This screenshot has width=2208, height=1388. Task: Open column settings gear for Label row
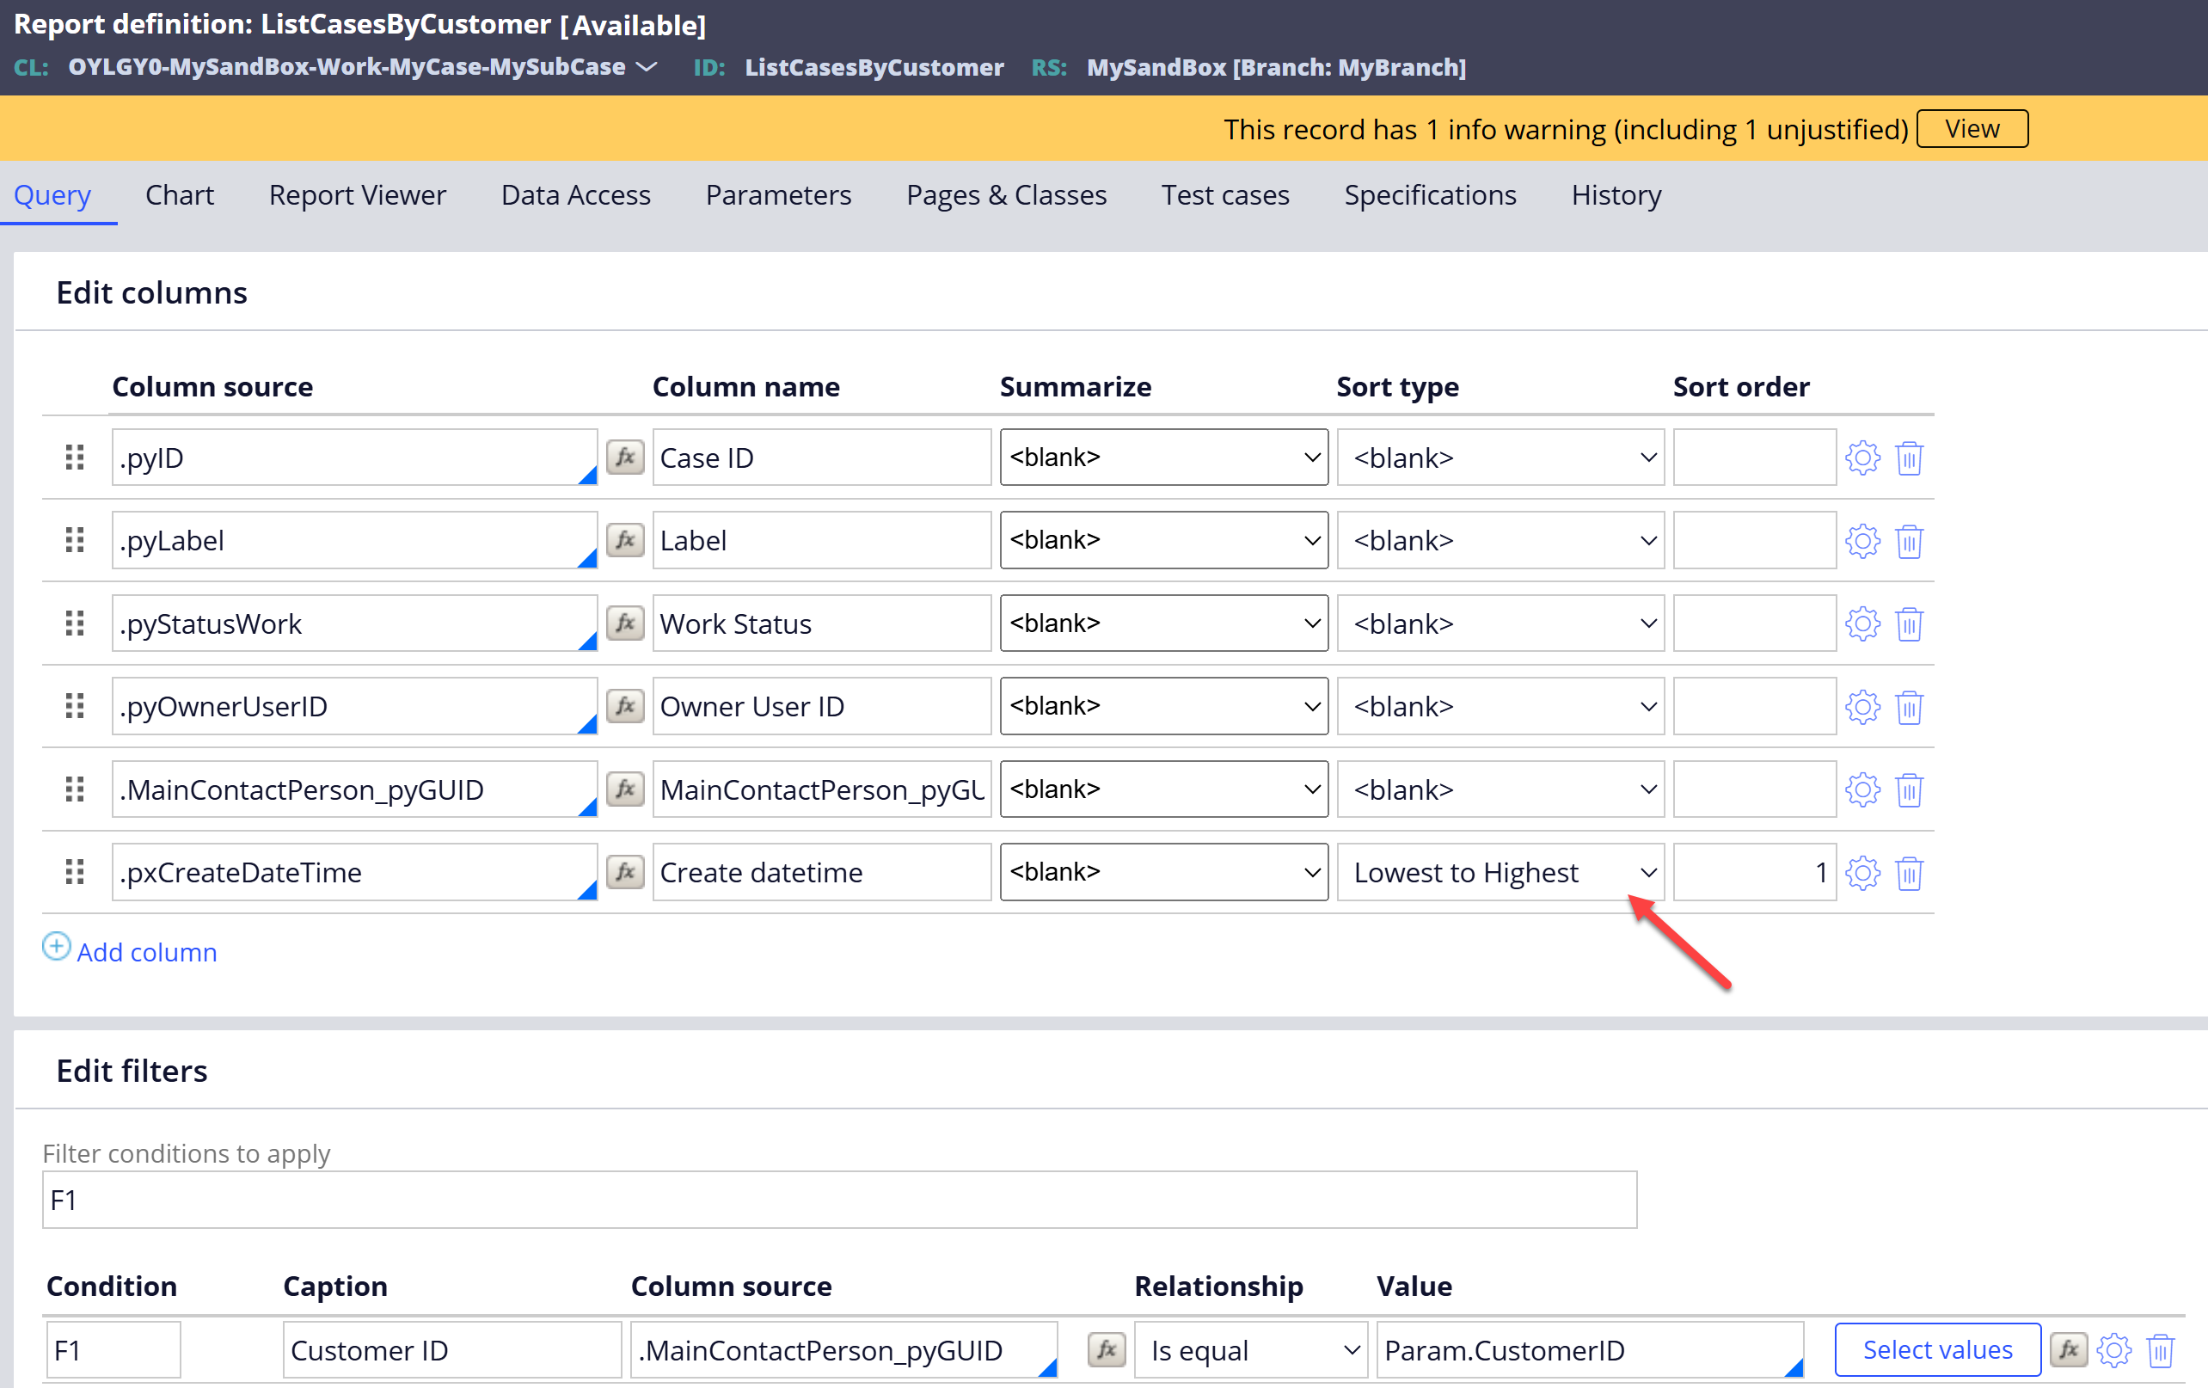[1862, 541]
